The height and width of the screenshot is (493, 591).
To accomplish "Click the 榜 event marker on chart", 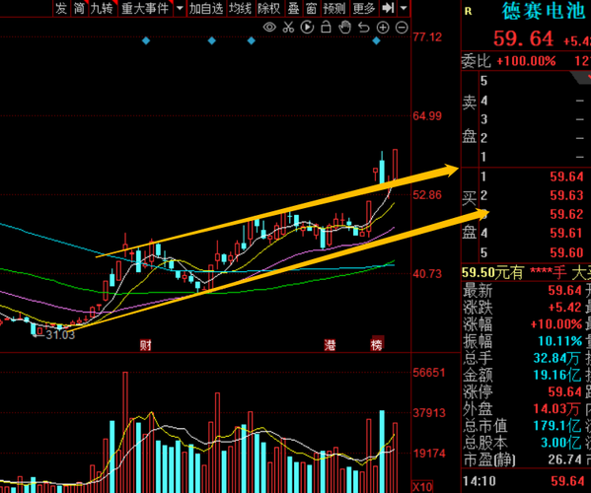I will [377, 343].
